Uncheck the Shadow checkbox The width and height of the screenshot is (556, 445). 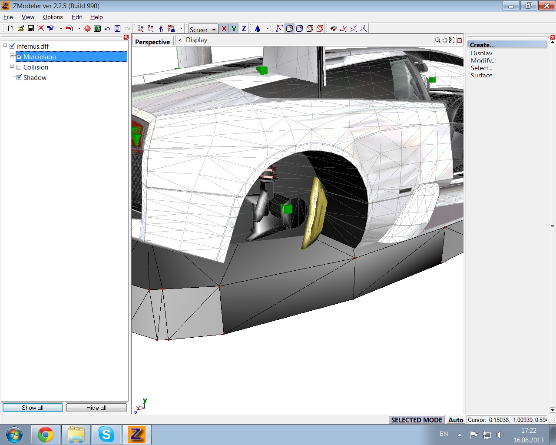tap(19, 77)
